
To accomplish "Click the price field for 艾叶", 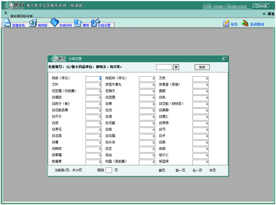I will (94, 85).
